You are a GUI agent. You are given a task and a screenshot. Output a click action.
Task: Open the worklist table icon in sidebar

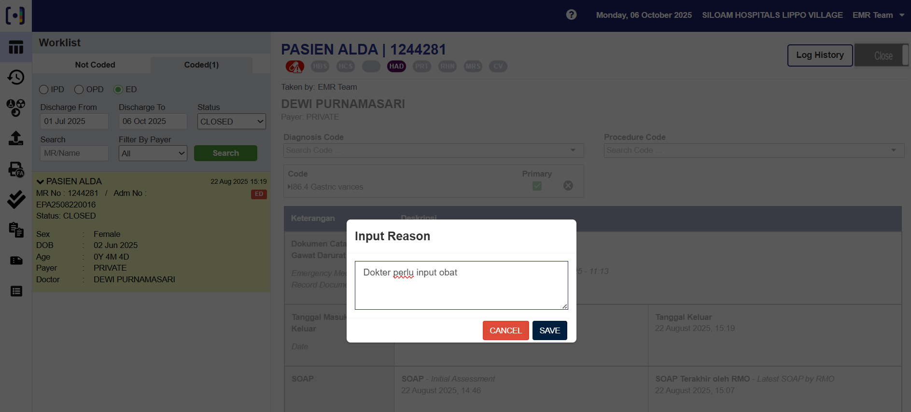[16, 47]
